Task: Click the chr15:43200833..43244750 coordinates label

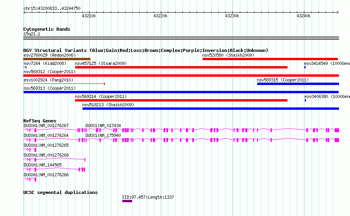Action: click(x=52, y=8)
